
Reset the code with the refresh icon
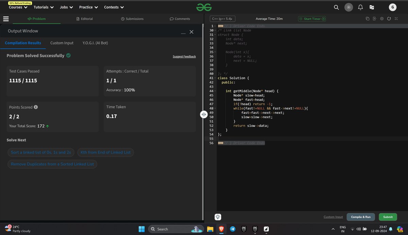[389, 19]
